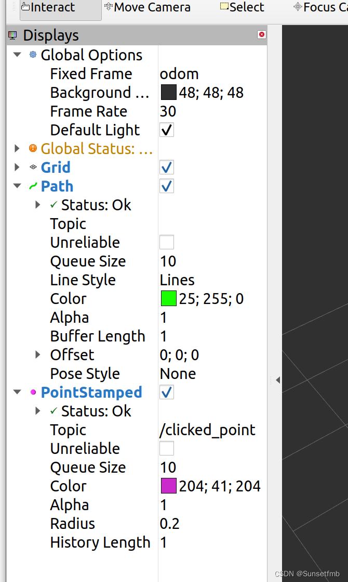Change the Pose Style value None

click(178, 373)
